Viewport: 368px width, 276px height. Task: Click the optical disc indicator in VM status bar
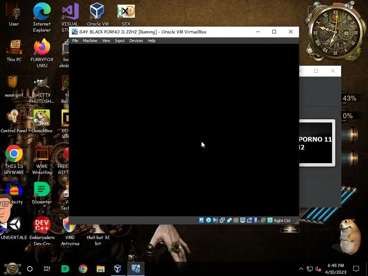pyautogui.click(x=208, y=220)
